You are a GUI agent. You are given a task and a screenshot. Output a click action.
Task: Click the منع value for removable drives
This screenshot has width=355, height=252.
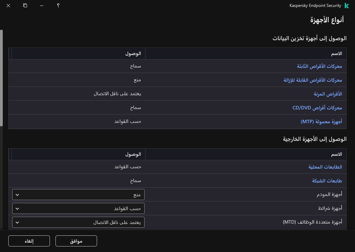coord(138,80)
